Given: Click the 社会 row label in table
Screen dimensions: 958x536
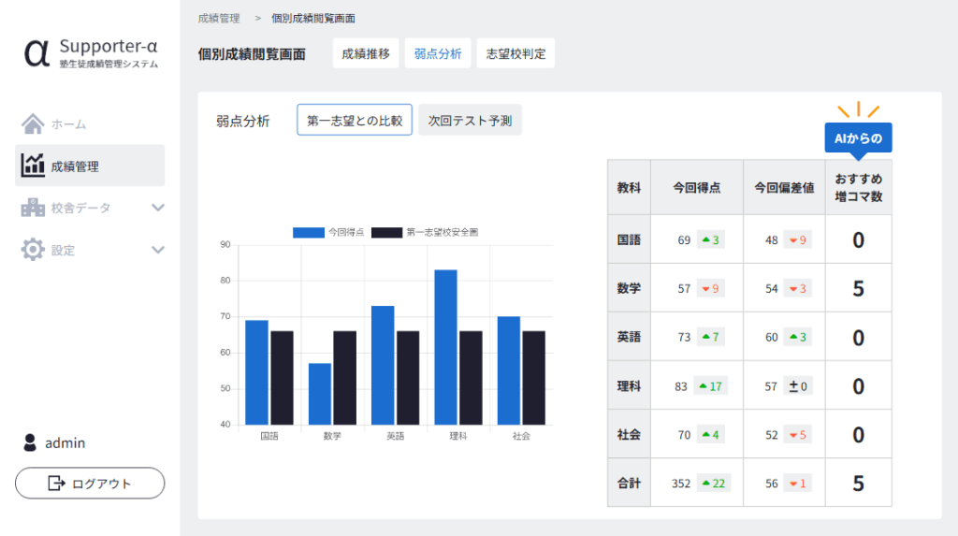Looking at the screenshot, I should coord(629,435).
